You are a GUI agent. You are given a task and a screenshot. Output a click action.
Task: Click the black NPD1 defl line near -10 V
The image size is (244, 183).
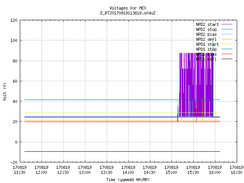click(122, 151)
